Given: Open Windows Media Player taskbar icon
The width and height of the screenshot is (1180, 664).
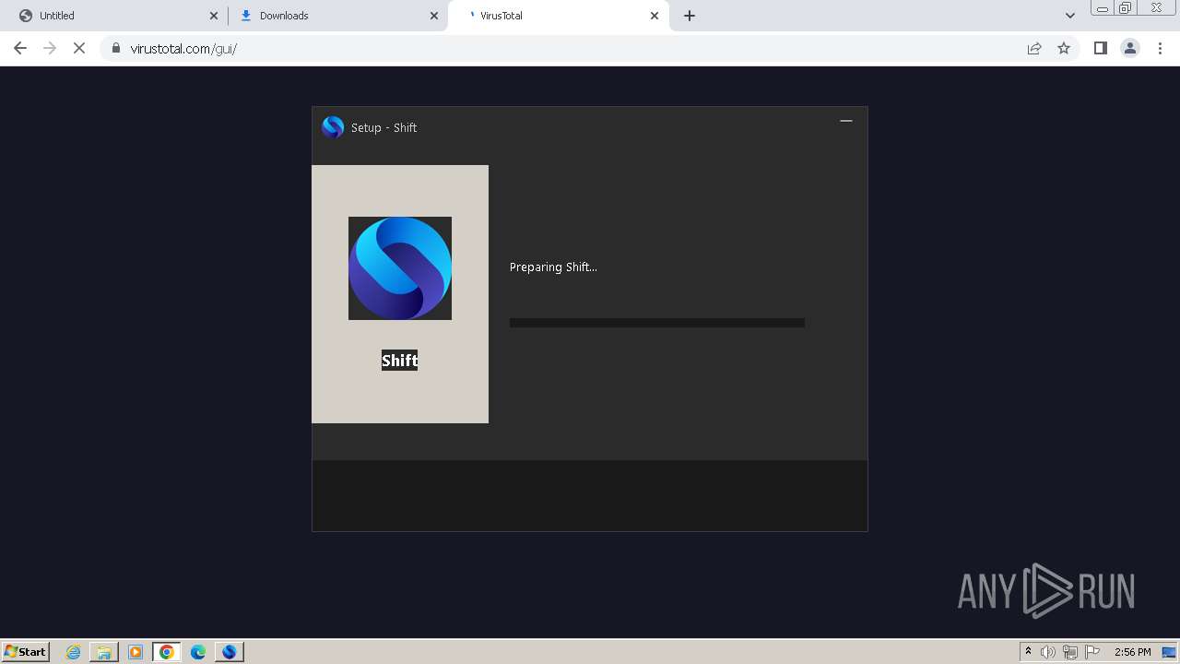Looking at the screenshot, I should (x=136, y=652).
